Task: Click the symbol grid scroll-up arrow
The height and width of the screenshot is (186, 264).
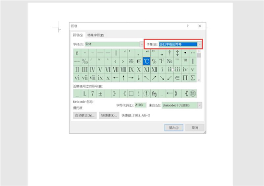Action: pos(199,51)
